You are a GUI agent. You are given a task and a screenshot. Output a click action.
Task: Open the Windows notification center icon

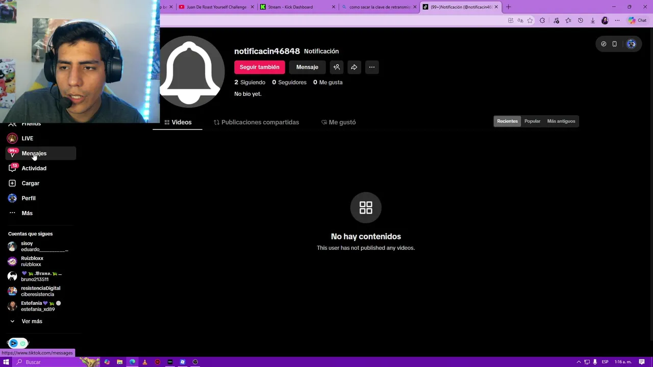[642, 362]
